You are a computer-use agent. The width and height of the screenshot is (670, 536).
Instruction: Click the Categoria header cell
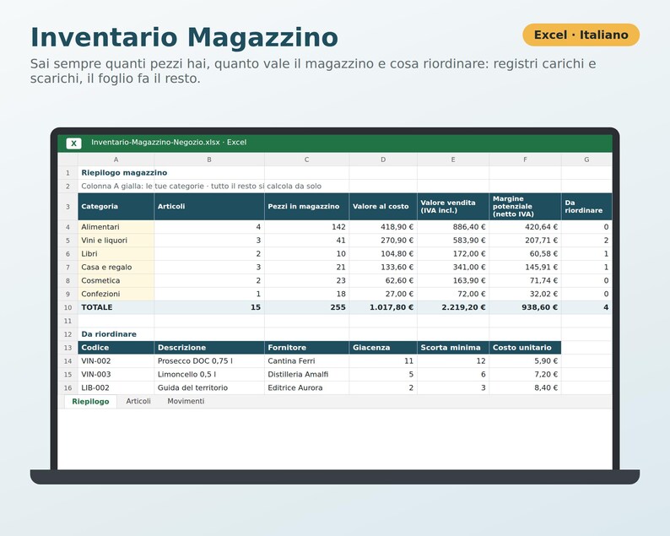pos(116,207)
